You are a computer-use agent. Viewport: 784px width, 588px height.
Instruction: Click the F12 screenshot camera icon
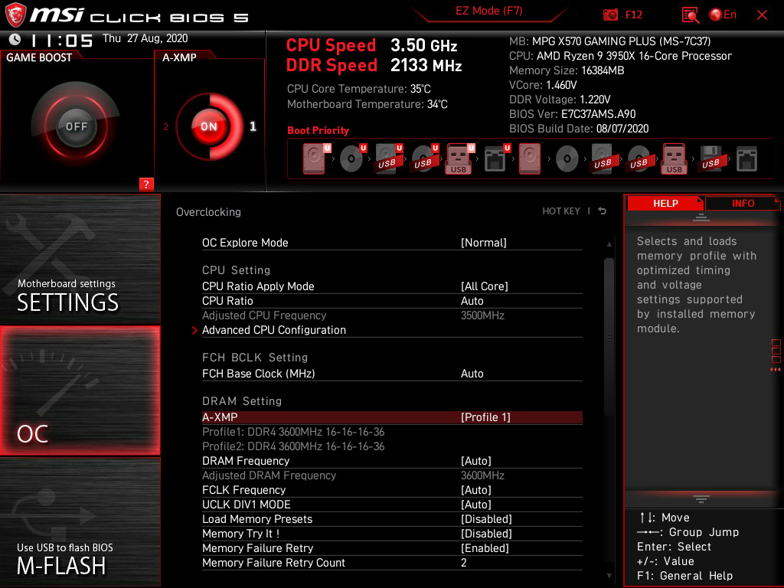coord(610,15)
